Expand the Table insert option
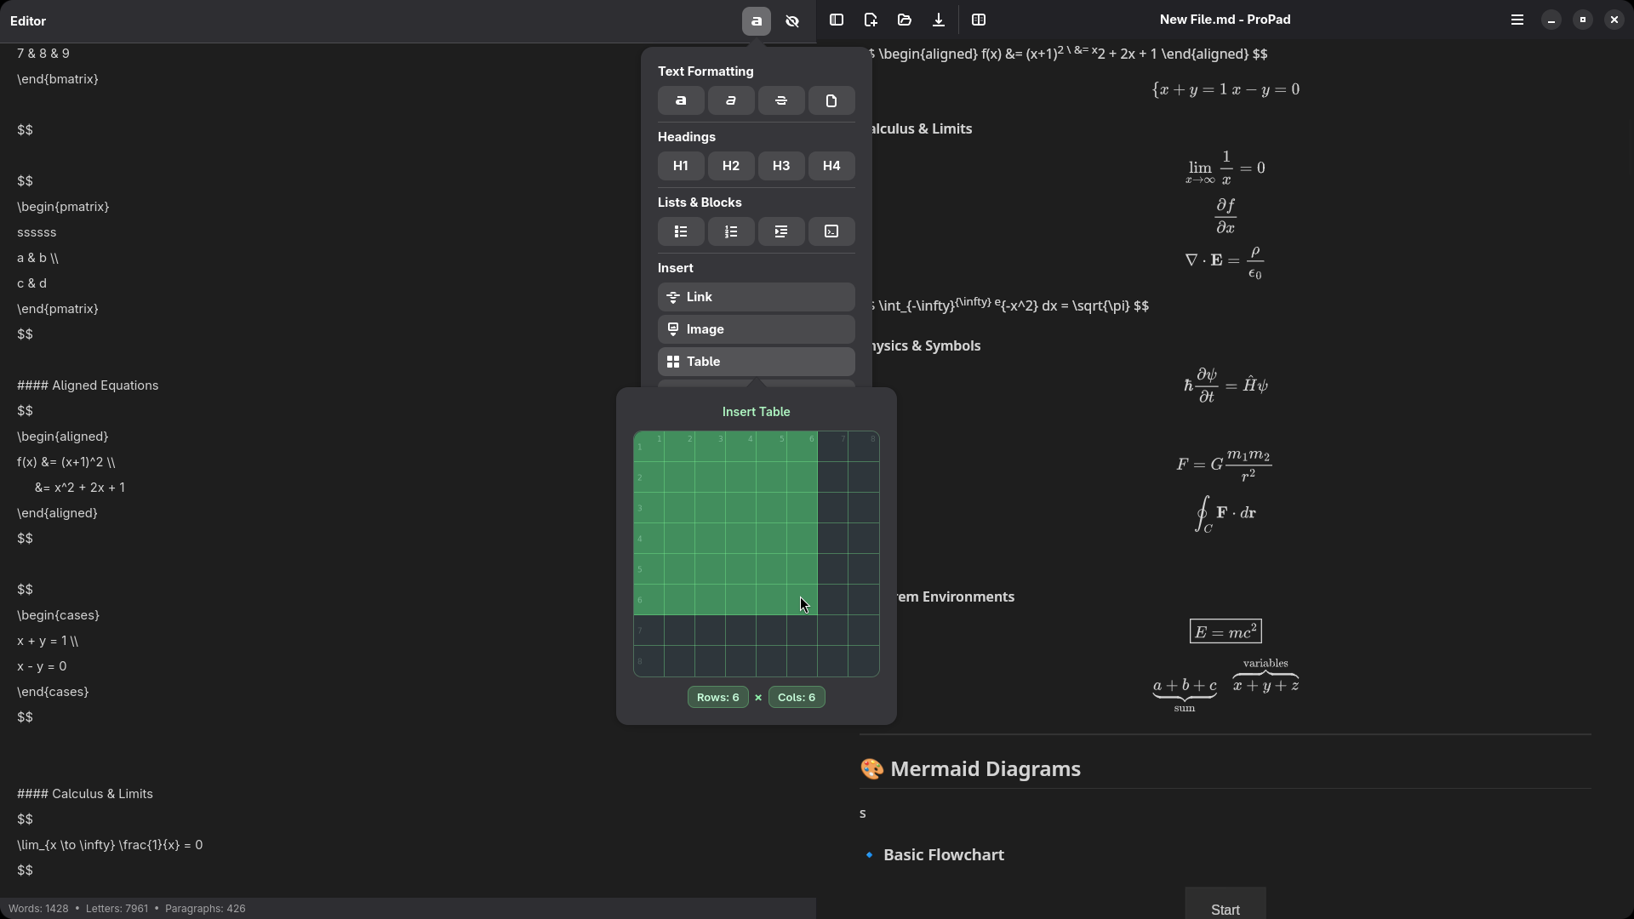This screenshot has width=1634, height=919. click(x=756, y=362)
